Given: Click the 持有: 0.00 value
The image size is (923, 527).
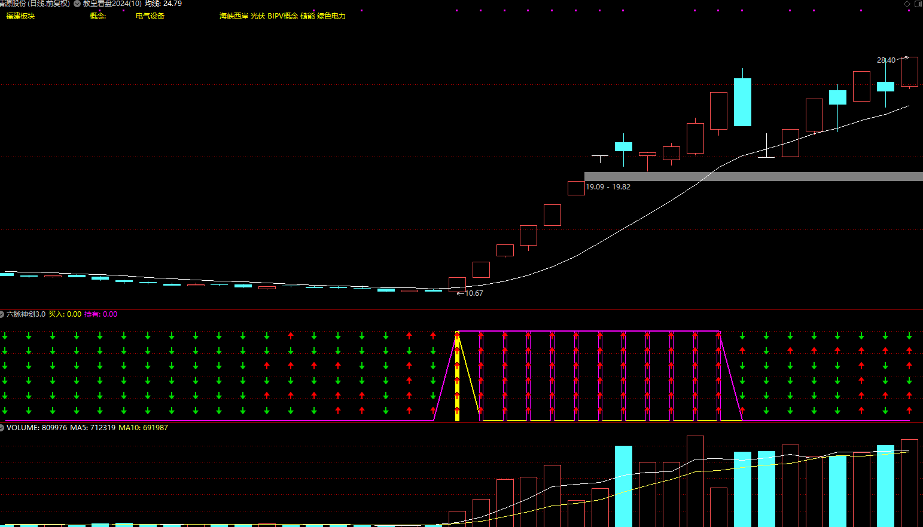Looking at the screenshot, I should coord(101,314).
